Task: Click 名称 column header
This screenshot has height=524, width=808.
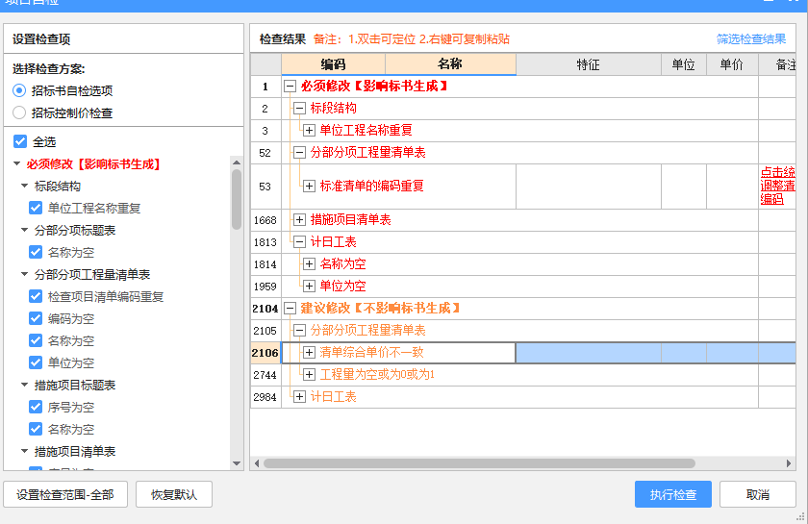Action: [x=450, y=64]
